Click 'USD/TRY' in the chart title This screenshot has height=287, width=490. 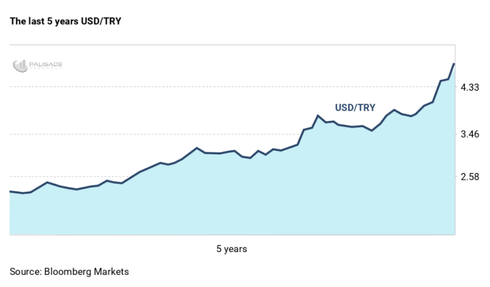click(105, 21)
